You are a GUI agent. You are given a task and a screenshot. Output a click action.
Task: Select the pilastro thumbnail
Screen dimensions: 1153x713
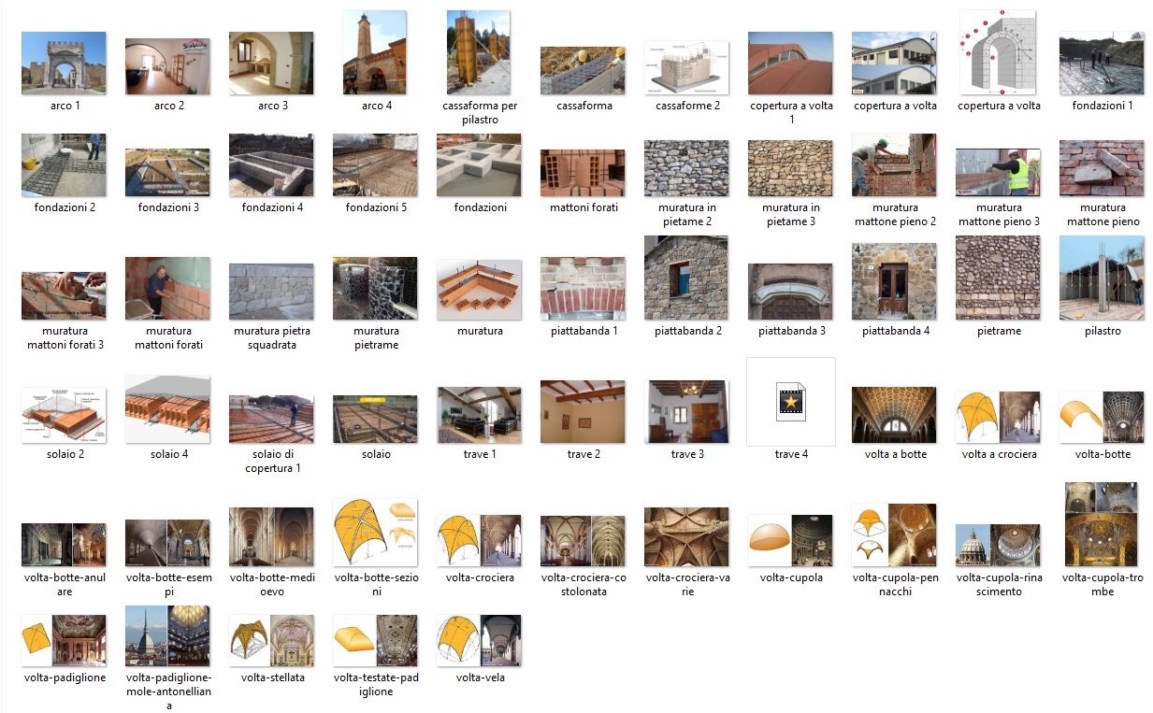click(1102, 278)
